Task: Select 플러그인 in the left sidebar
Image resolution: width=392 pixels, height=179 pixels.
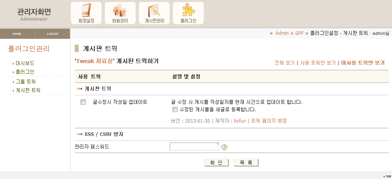Action: point(25,72)
